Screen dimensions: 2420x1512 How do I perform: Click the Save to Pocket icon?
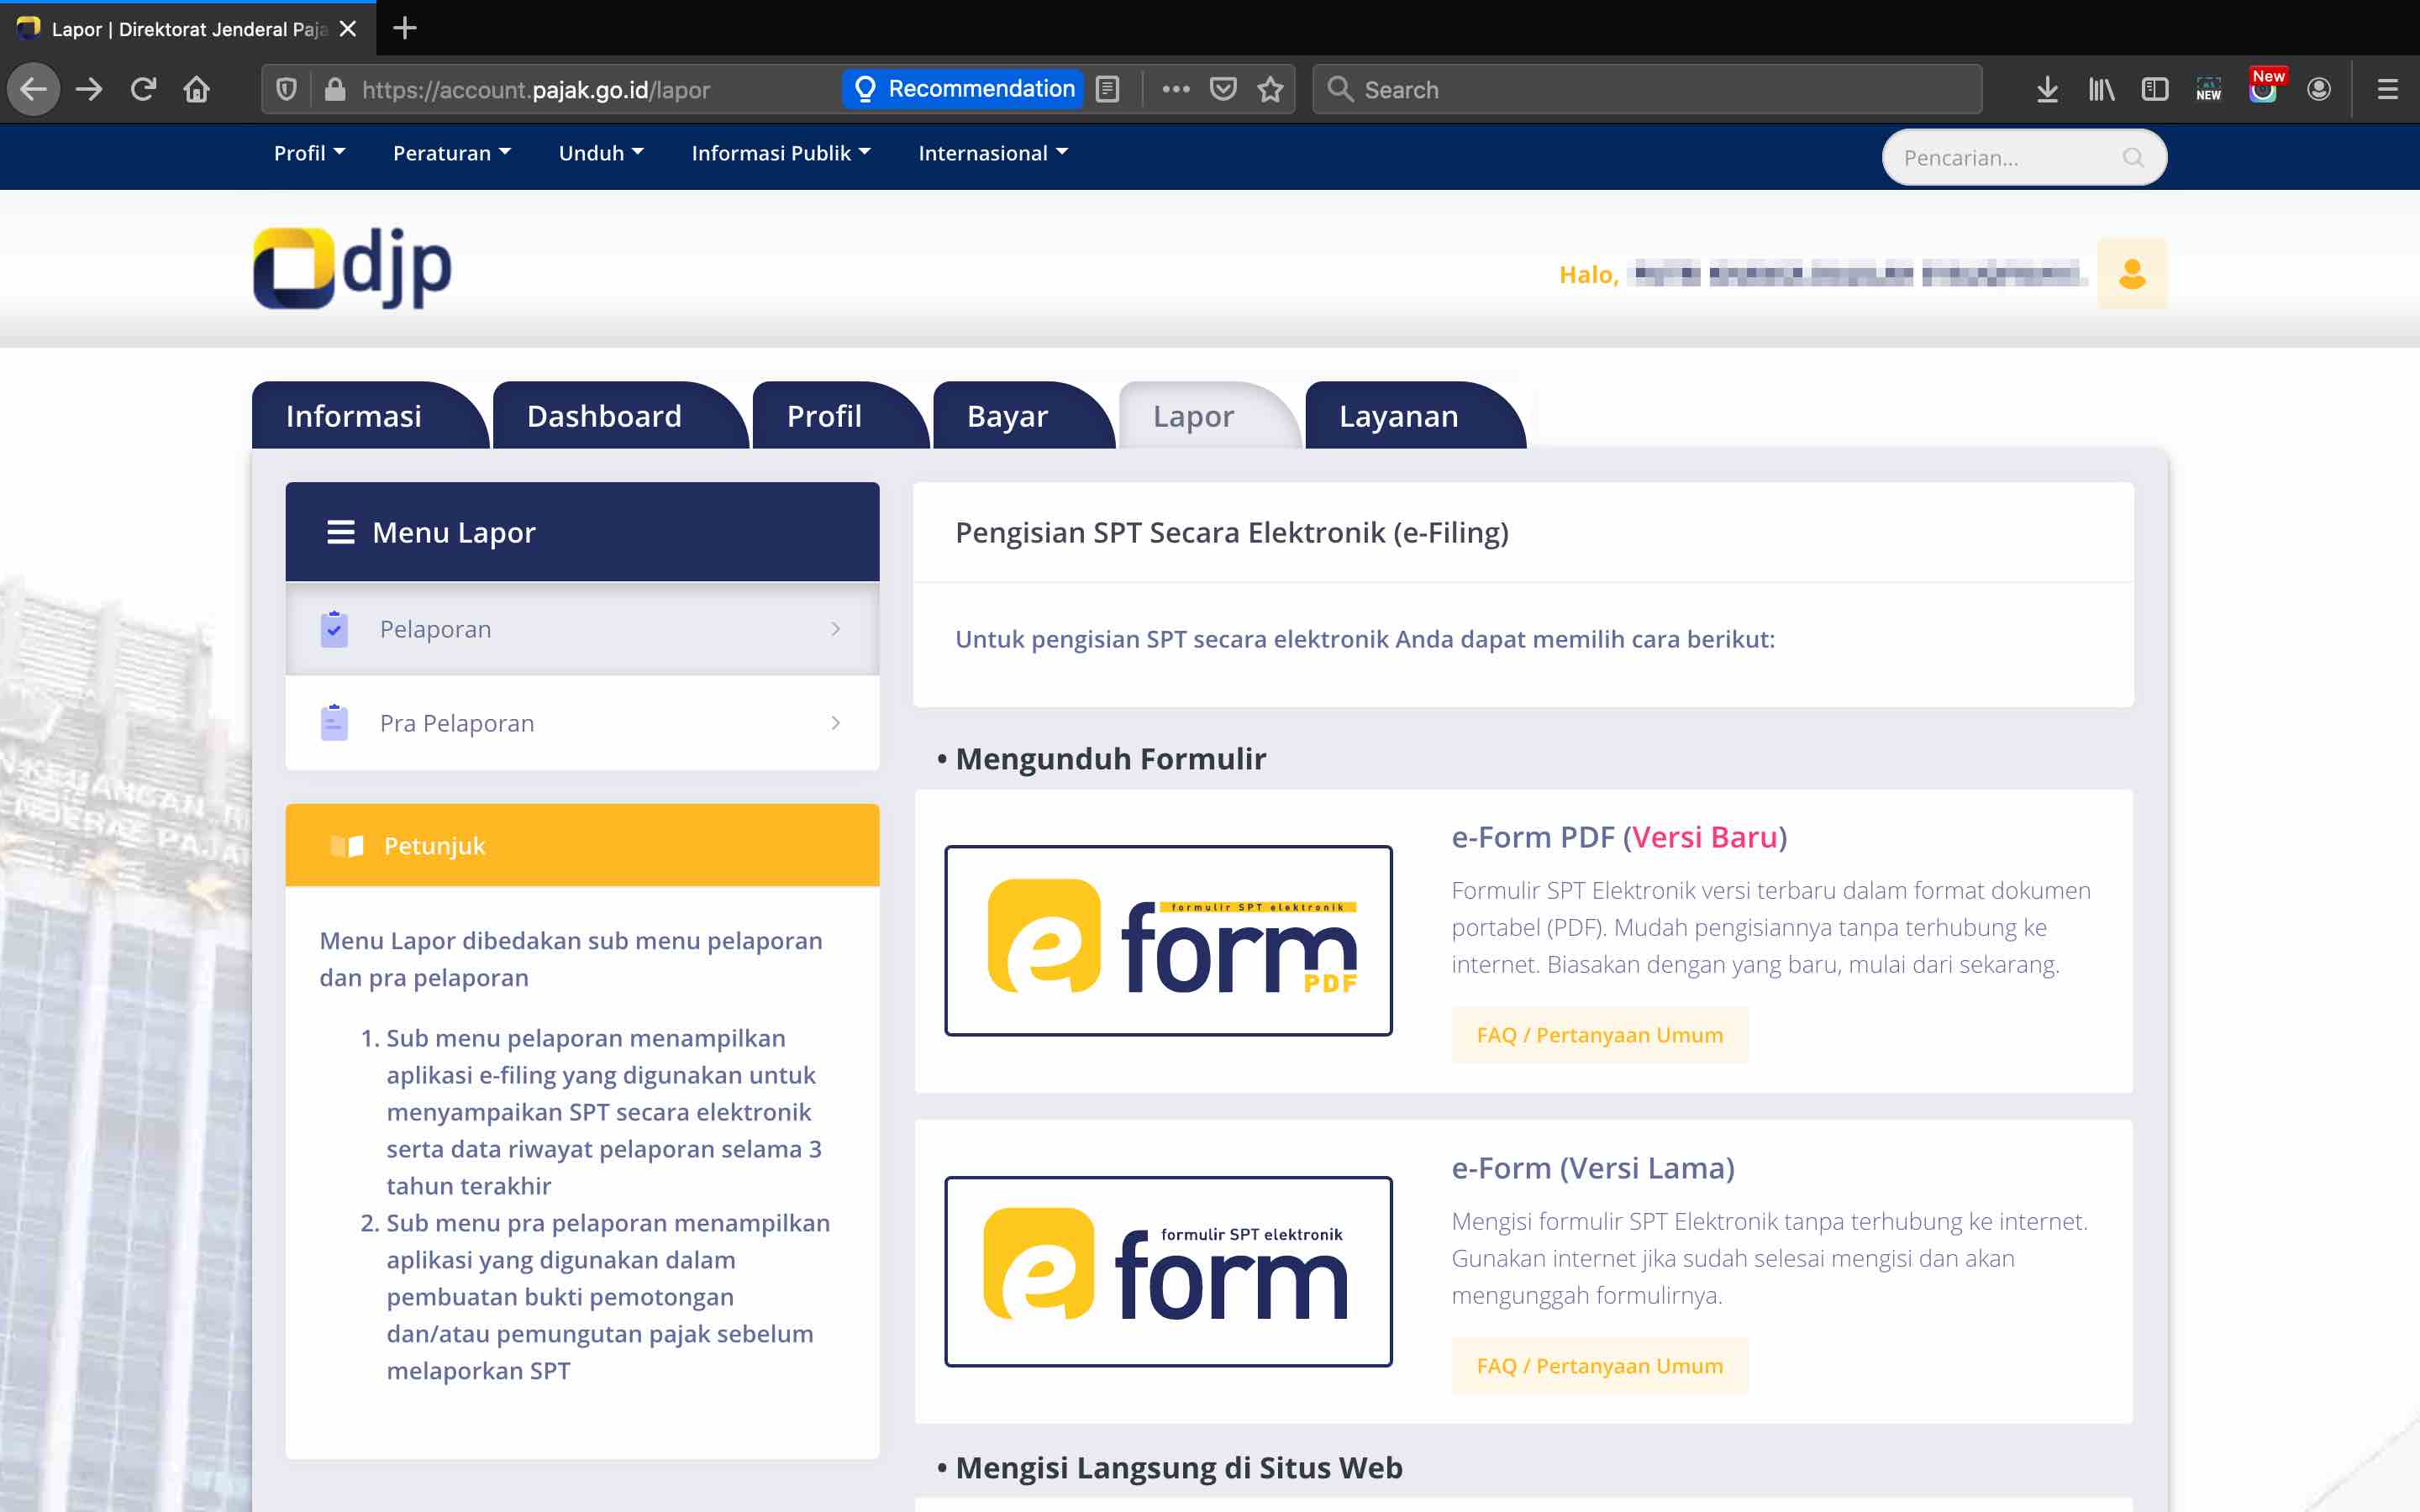1222,89
